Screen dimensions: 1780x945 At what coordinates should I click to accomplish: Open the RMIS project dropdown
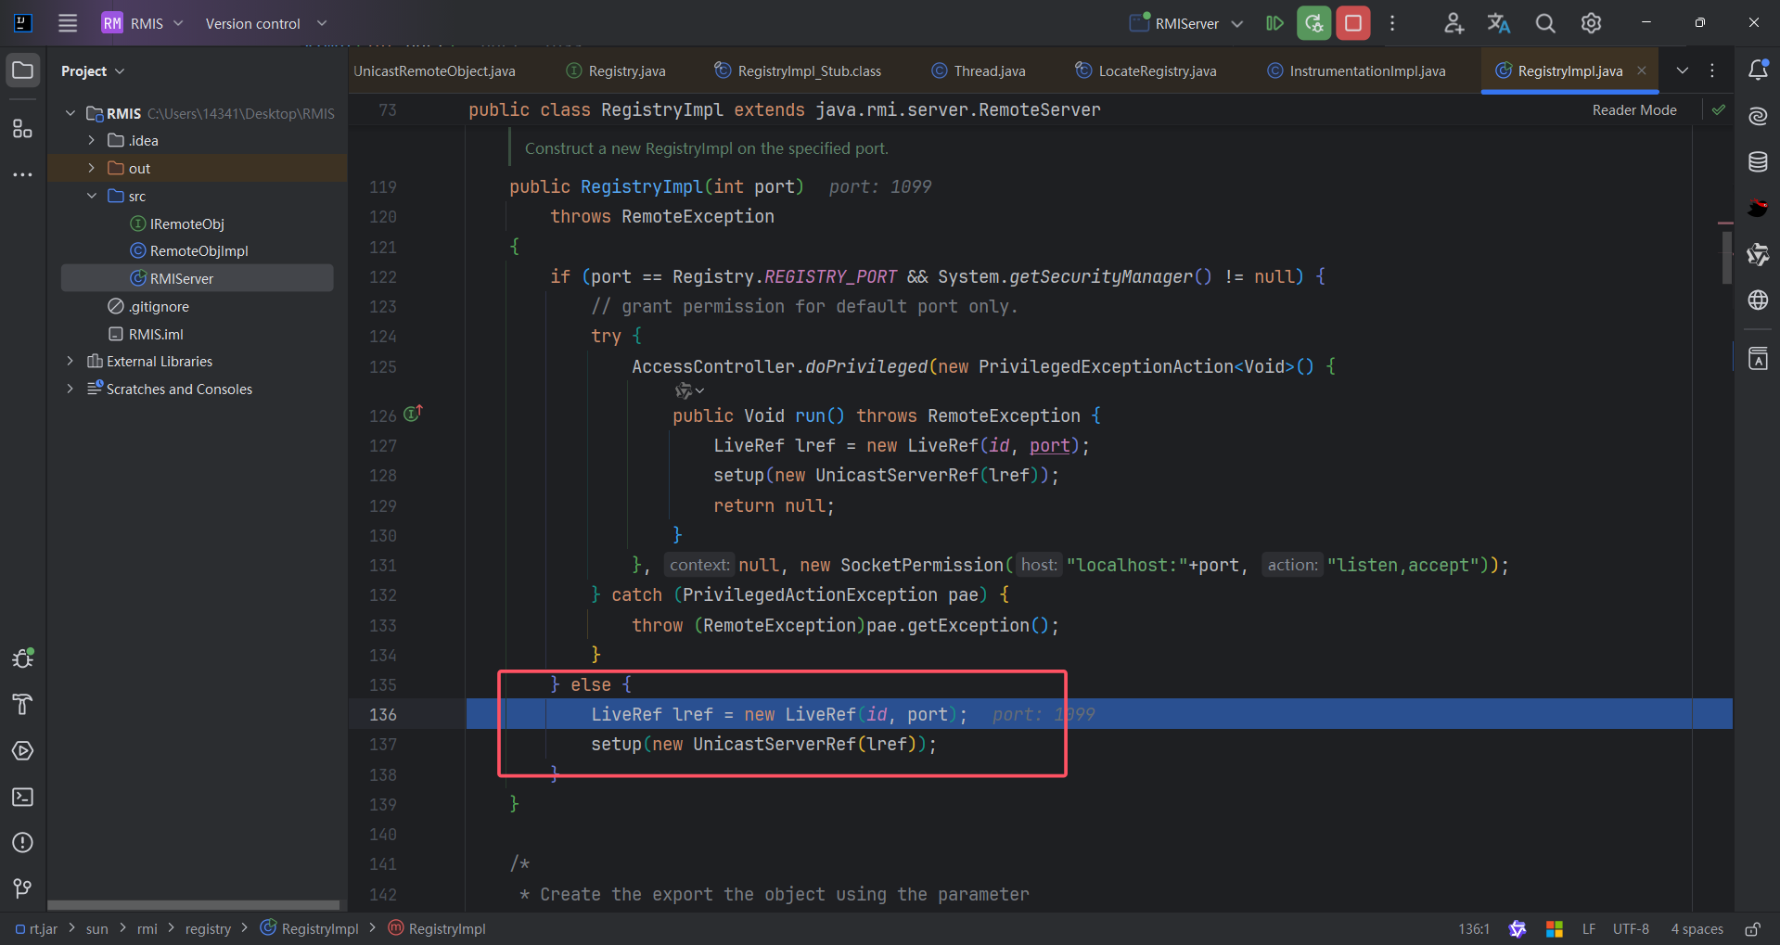143,23
